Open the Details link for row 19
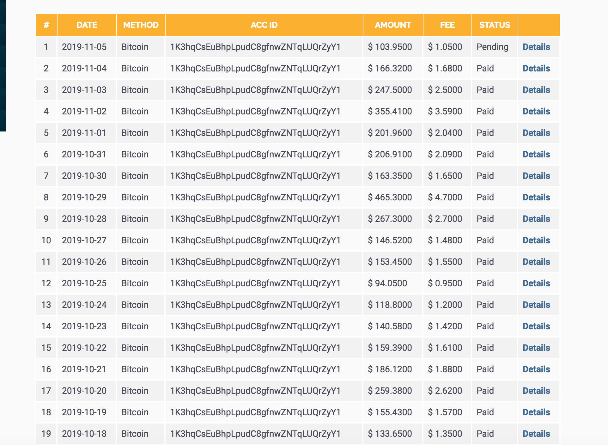608x445 pixels. coord(536,434)
